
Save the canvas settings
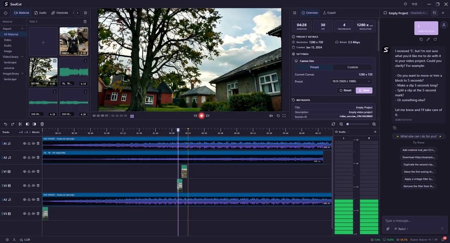coord(364,90)
